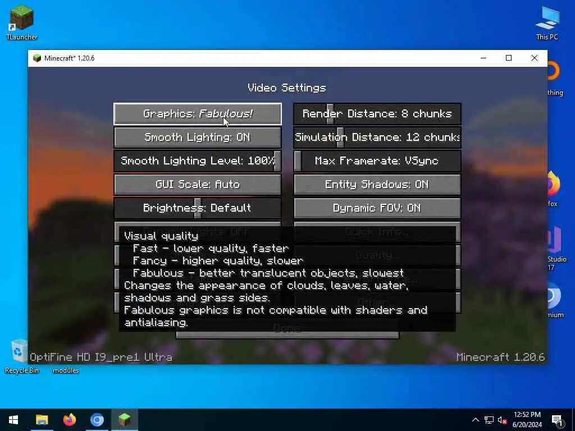Toggle Dynamic FOV ON
Image resolution: width=575 pixels, height=431 pixels.
[x=377, y=208]
